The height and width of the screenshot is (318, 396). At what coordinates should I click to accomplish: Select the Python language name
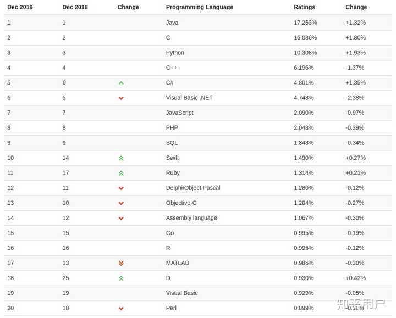coord(175,53)
